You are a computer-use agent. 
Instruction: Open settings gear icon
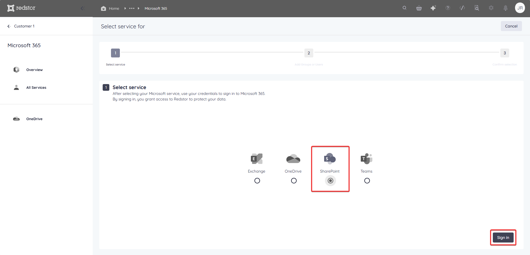pyautogui.click(x=491, y=8)
